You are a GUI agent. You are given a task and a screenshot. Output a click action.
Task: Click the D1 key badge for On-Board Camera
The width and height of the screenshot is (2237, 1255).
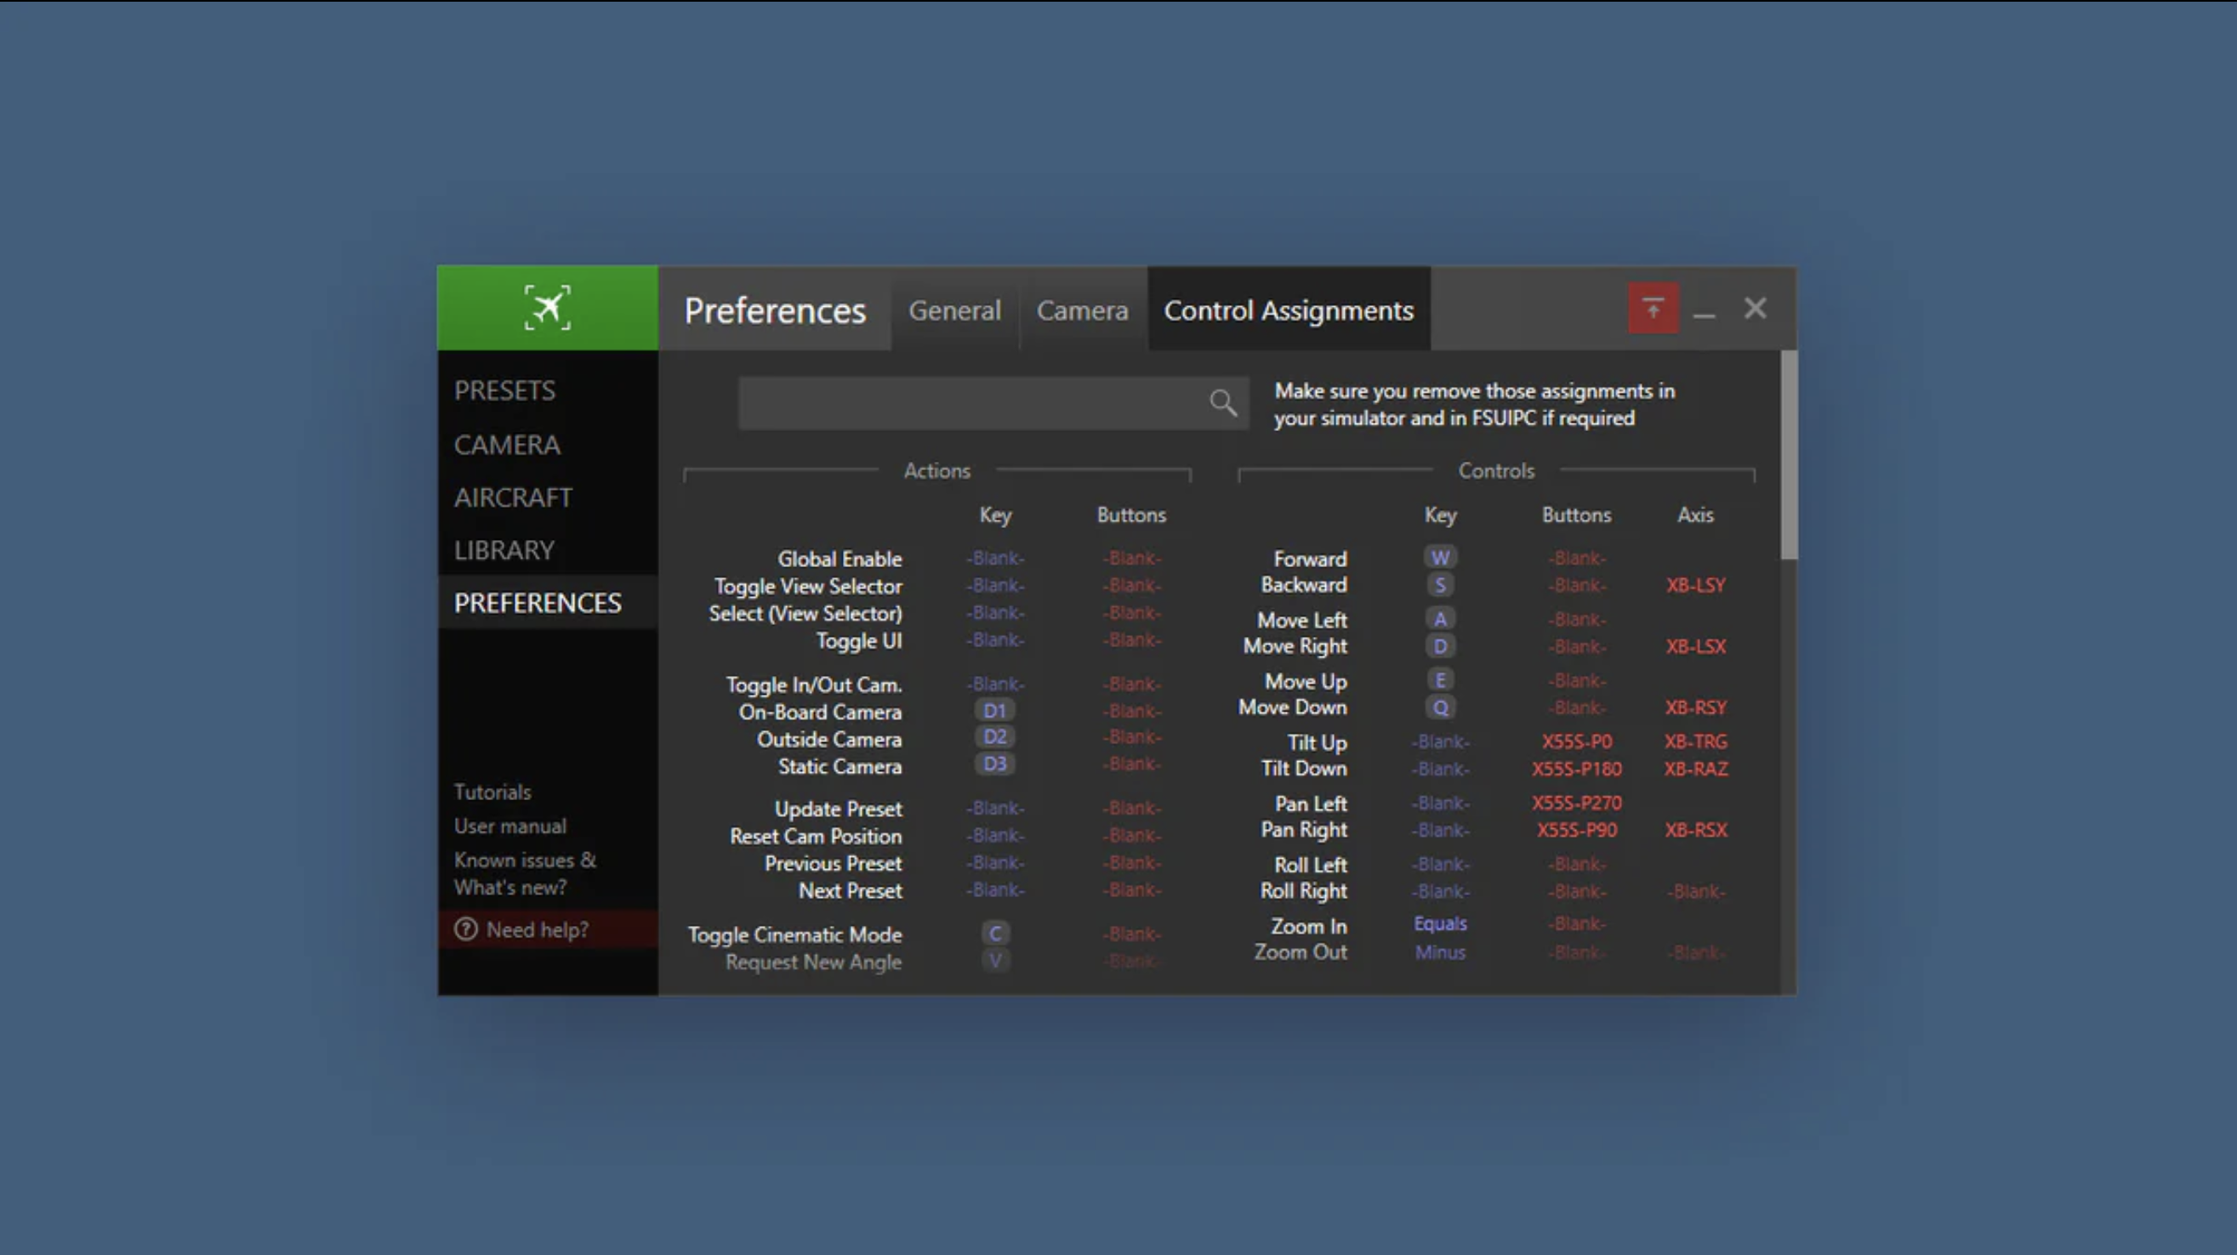[x=993, y=710]
